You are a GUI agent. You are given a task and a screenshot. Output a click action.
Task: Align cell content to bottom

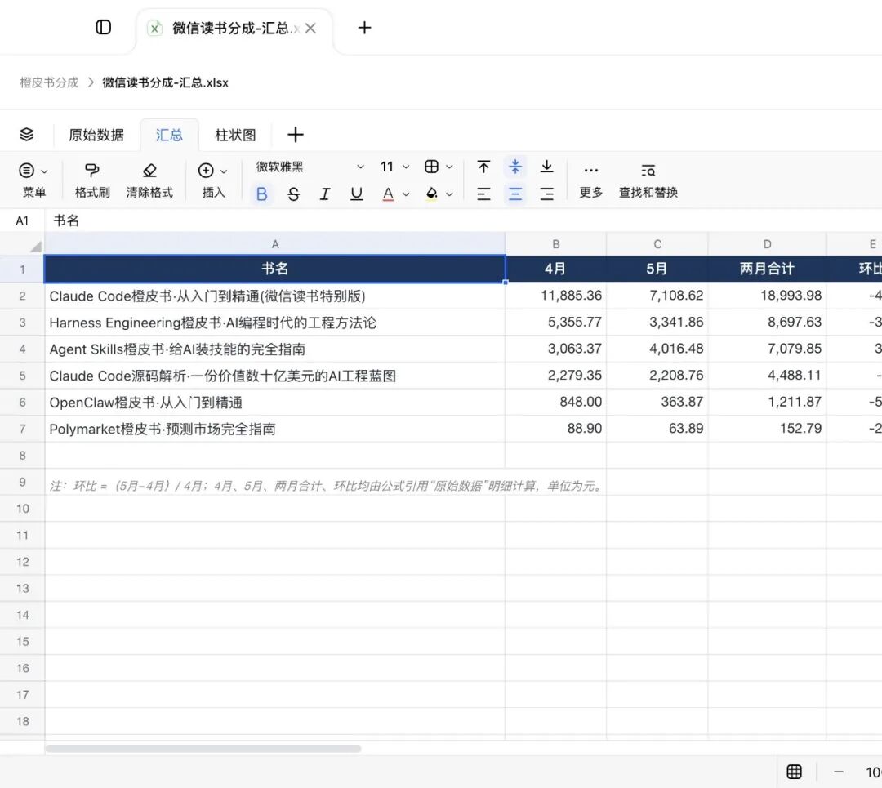(546, 167)
